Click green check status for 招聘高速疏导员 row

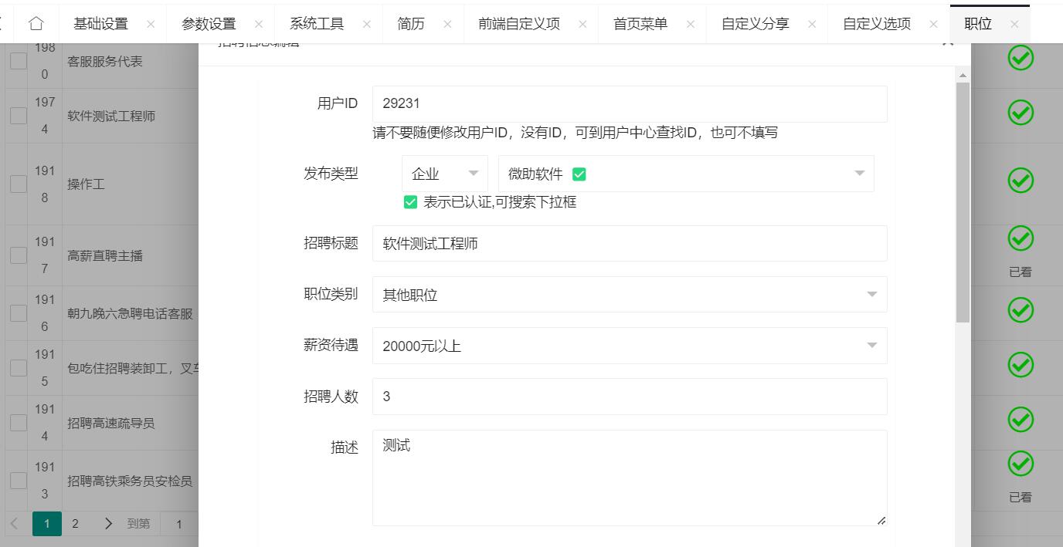pos(1021,420)
